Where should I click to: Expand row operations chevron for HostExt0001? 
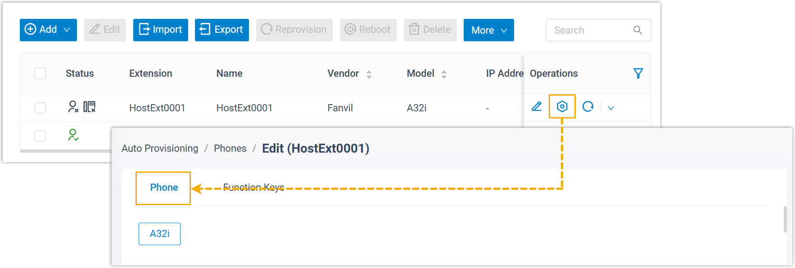click(x=611, y=108)
